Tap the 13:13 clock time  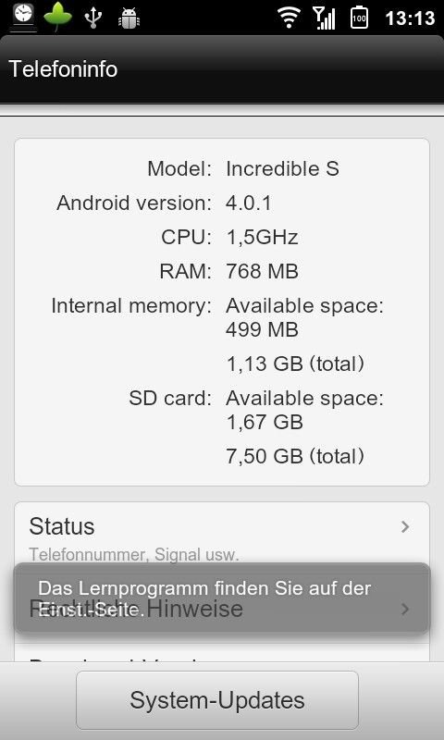tap(410, 18)
